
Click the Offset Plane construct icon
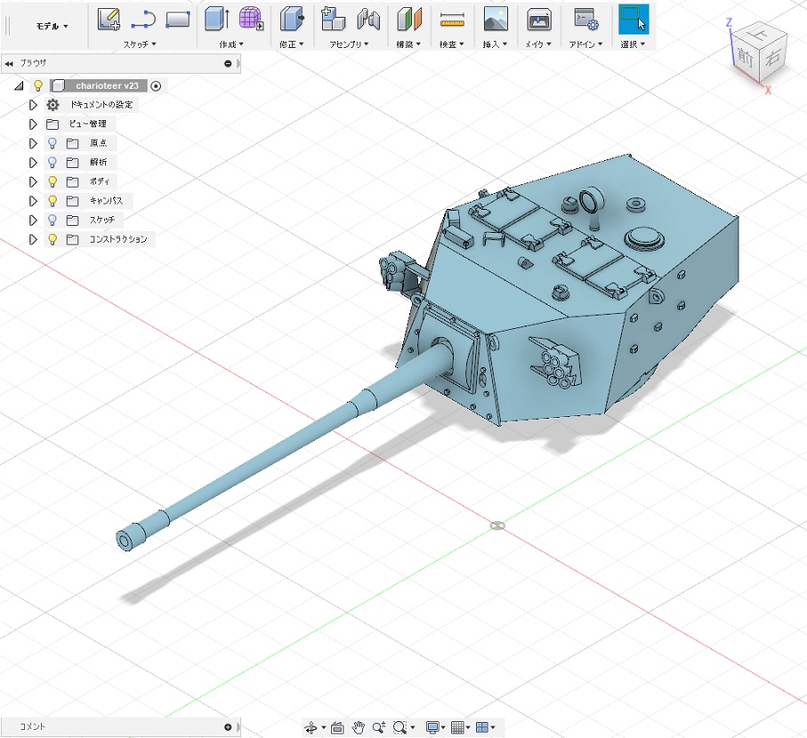click(409, 19)
